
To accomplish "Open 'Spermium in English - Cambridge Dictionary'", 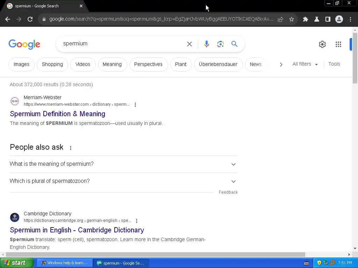I will pyautogui.click(x=77, y=230).
